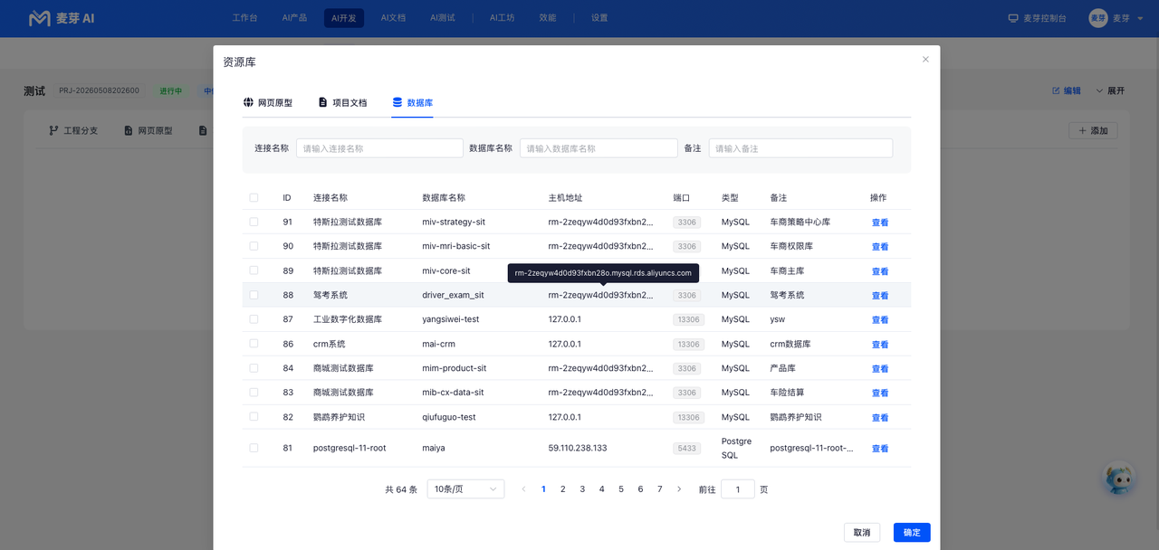Click the 前往 page number box

coord(738,488)
